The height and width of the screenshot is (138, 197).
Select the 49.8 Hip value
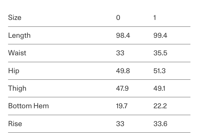tap(123, 71)
